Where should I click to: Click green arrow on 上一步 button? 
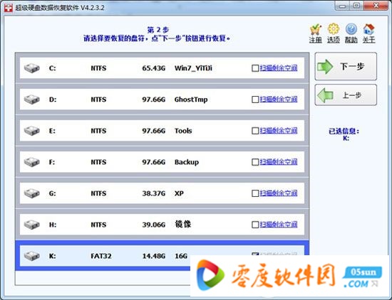[x=325, y=95]
